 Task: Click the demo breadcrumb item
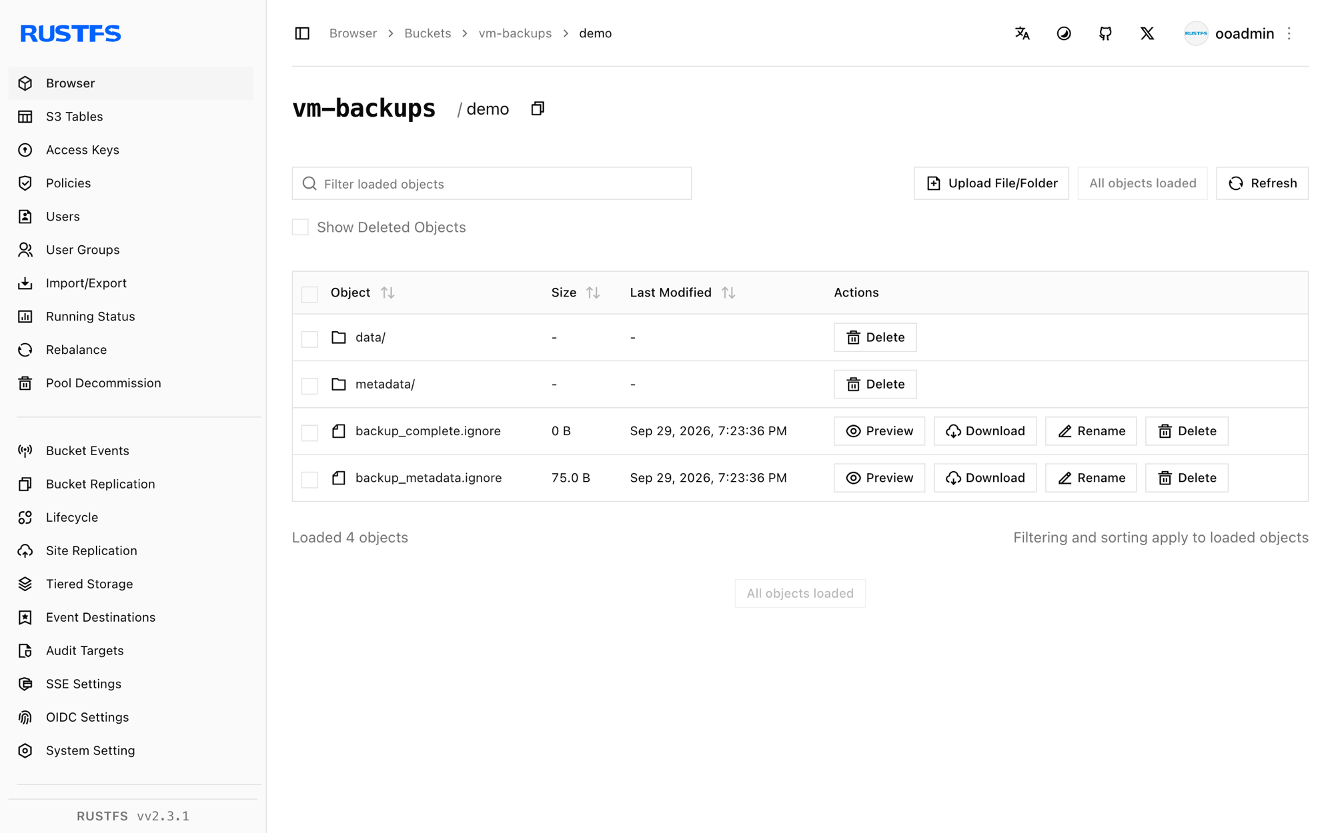pyautogui.click(x=595, y=33)
